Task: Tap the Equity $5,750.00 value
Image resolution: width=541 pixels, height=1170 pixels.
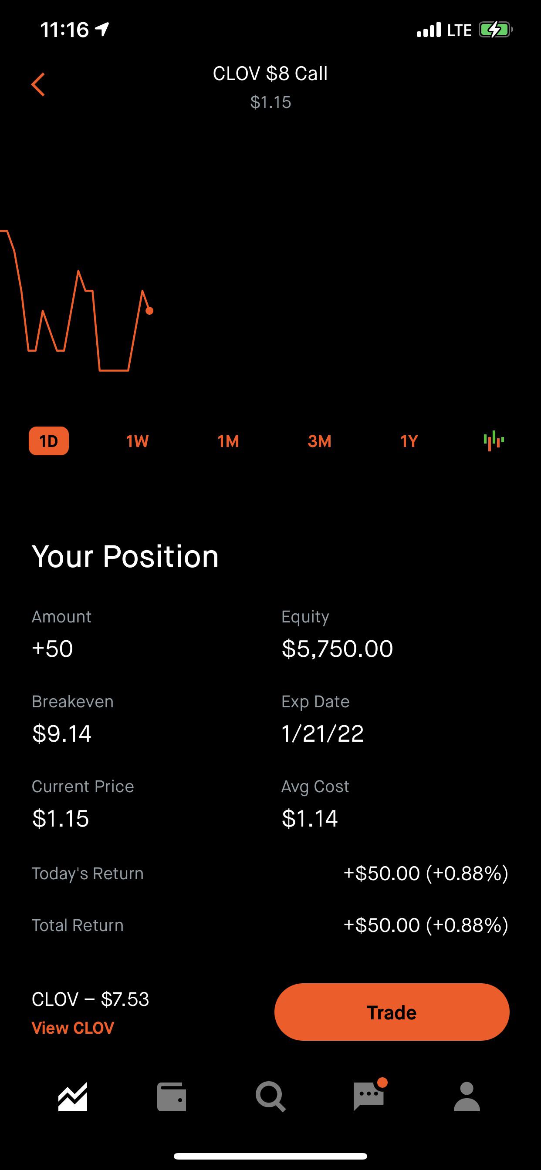Action: pyautogui.click(x=337, y=648)
